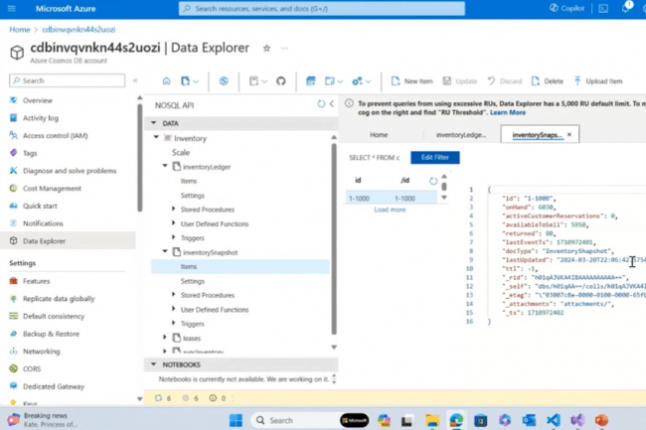Collapse the NOSQL API resource pane
This screenshot has width=646, height=430.
click(x=332, y=104)
